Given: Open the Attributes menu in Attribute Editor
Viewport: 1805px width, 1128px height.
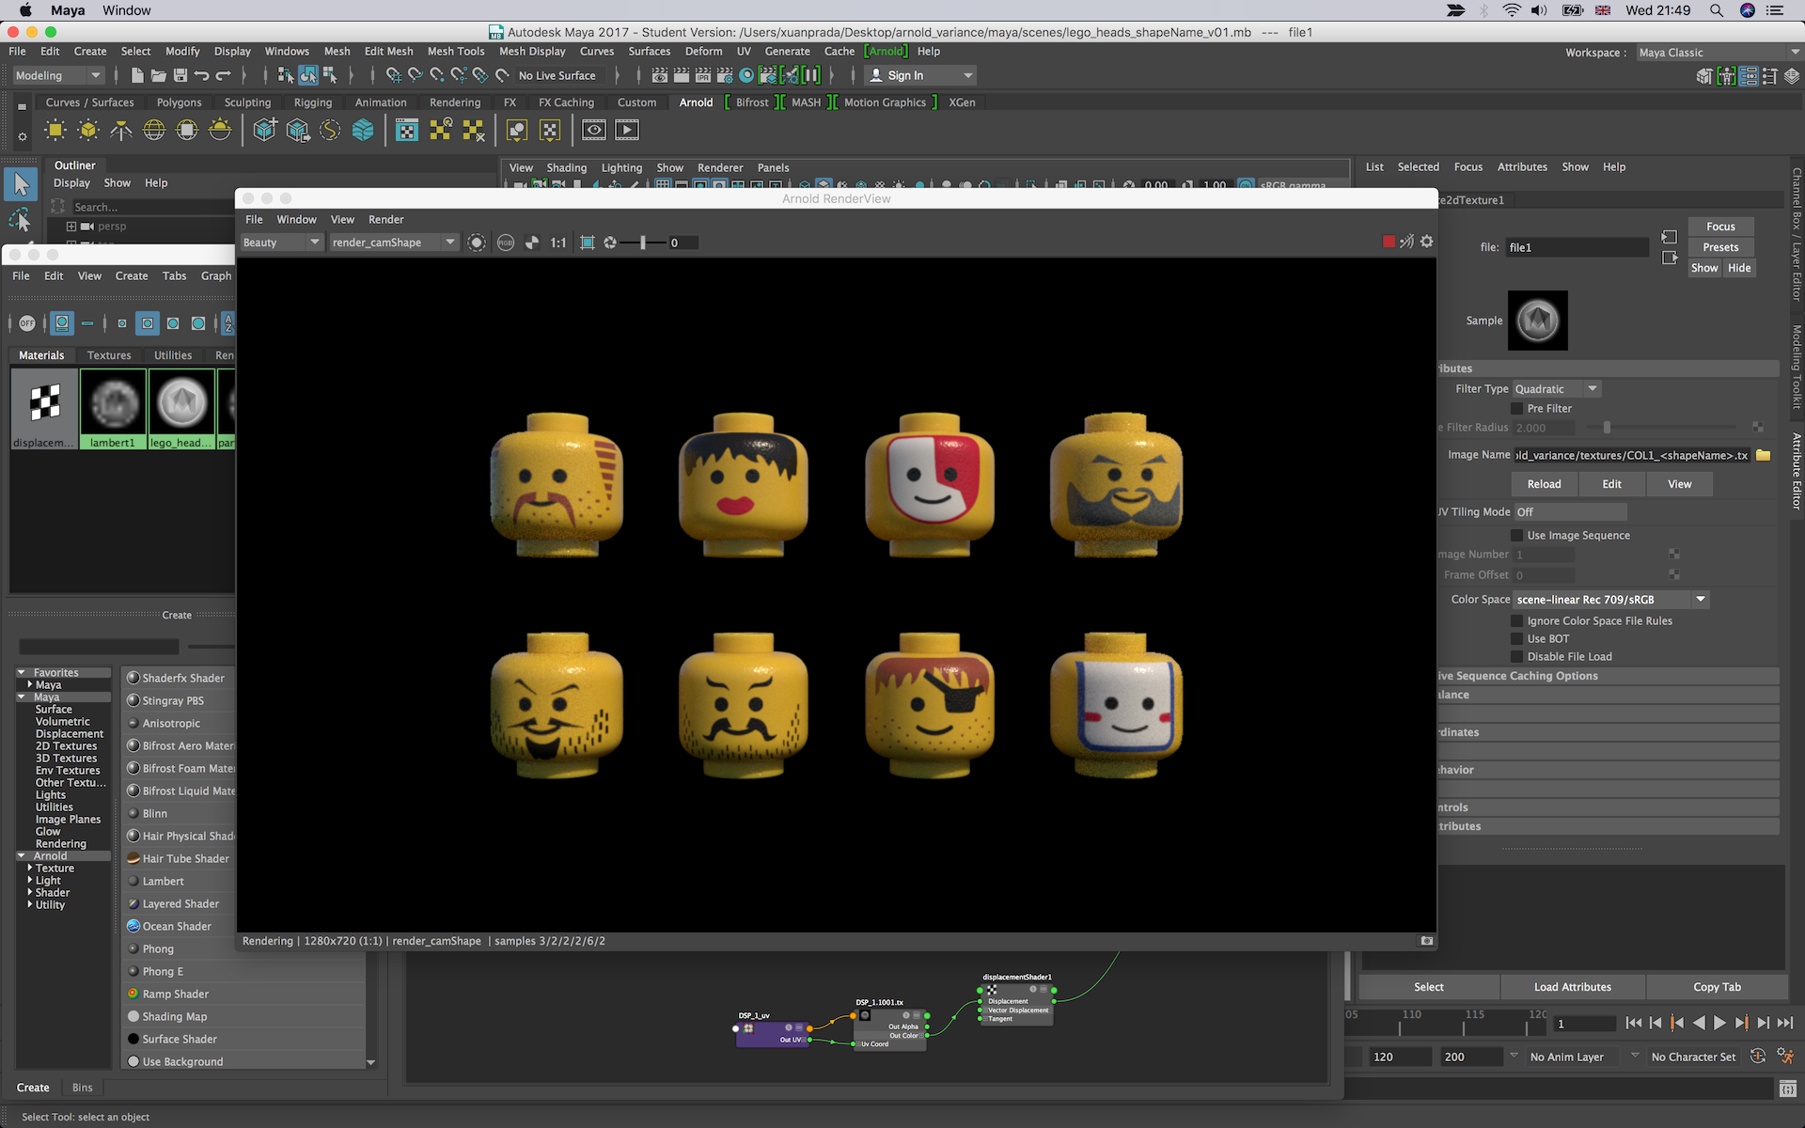Looking at the screenshot, I should 1522,166.
